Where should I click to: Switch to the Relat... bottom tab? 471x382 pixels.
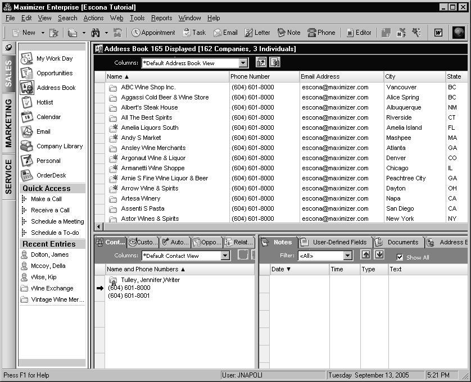[239, 242]
